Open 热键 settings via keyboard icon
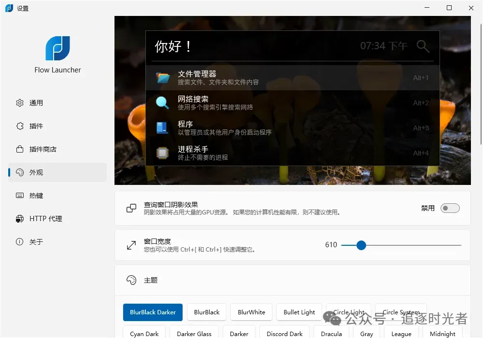This screenshot has height=338, width=483. [19, 196]
